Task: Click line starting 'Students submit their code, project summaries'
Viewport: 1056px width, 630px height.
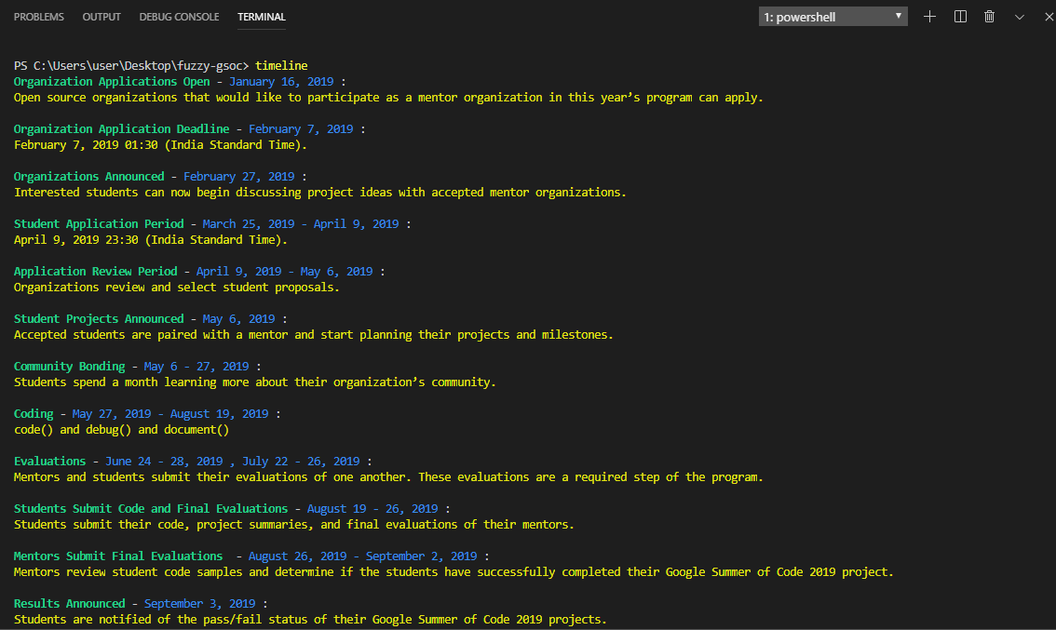Action: (294, 524)
